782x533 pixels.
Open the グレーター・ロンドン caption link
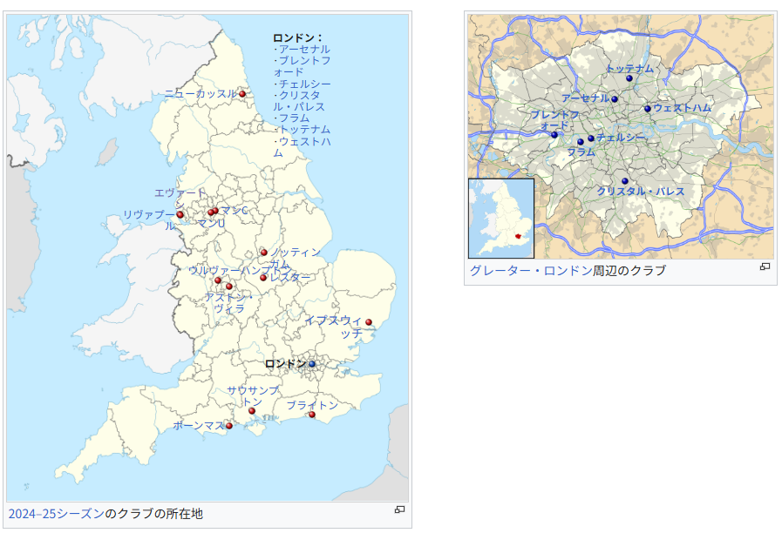click(x=531, y=271)
